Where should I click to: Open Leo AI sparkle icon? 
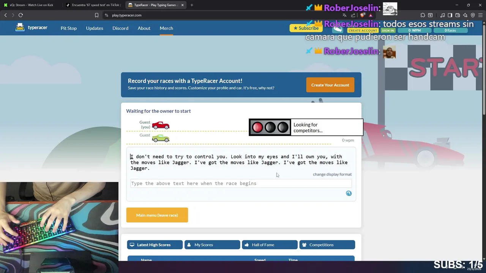465,15
